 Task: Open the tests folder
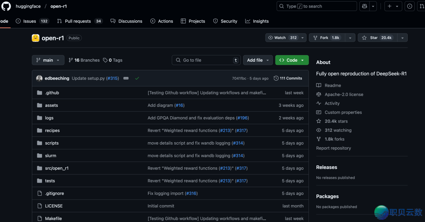pyautogui.click(x=50, y=181)
